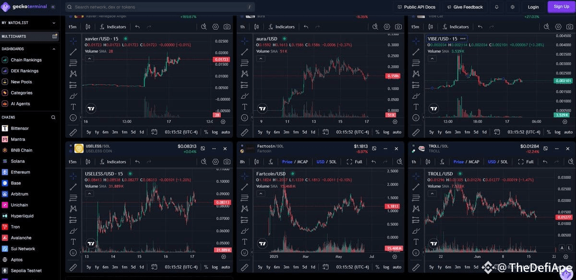
Task: Select the trend line tool in xavier chart
Action: 73,52
